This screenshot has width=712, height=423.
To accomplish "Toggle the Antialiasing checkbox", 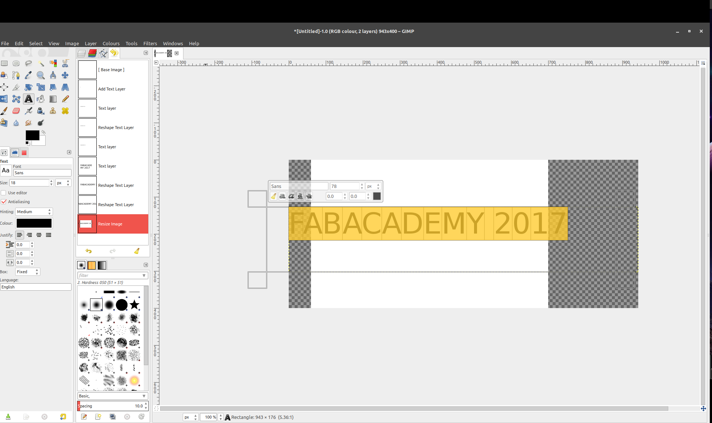I will pos(4,202).
